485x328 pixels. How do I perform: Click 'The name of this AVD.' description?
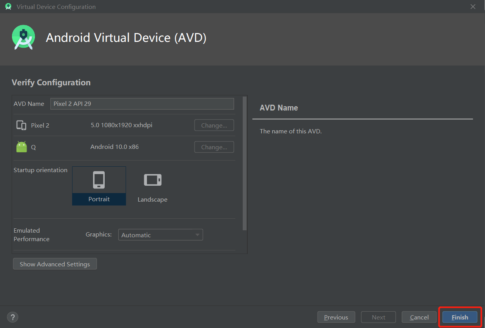click(291, 131)
